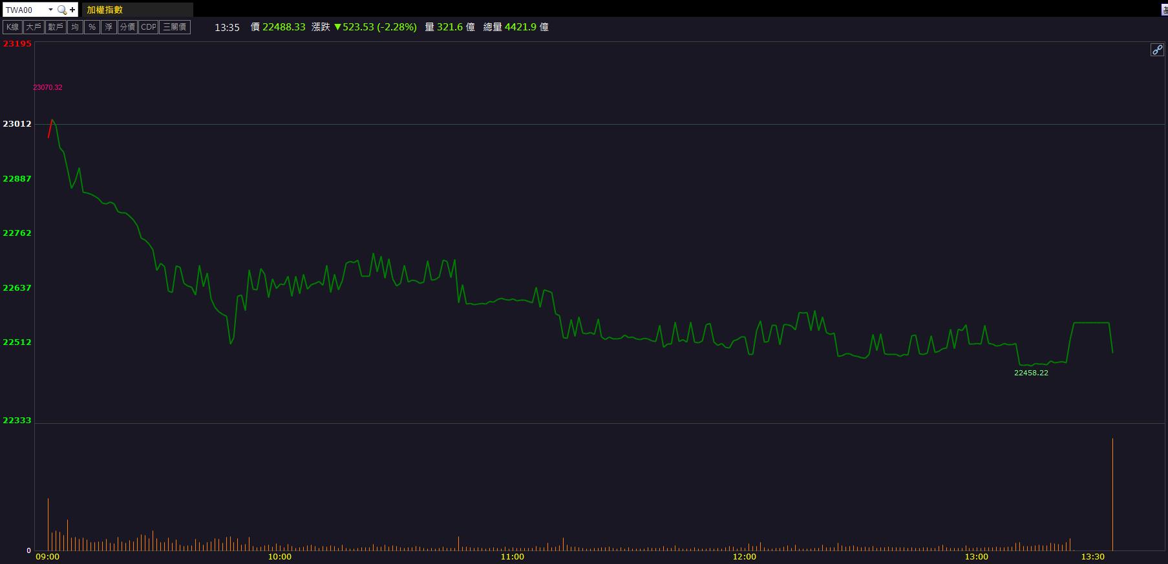Toggle the 散戶 indicator button
This screenshot has width=1168, height=564.
tap(56, 27)
